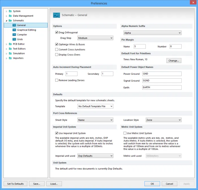Select the General schematic tree item
Viewport: 198px width, 190px height.
pos(21,25)
